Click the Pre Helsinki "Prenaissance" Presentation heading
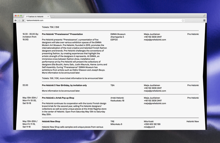The image size is (220, 143). [62, 34]
